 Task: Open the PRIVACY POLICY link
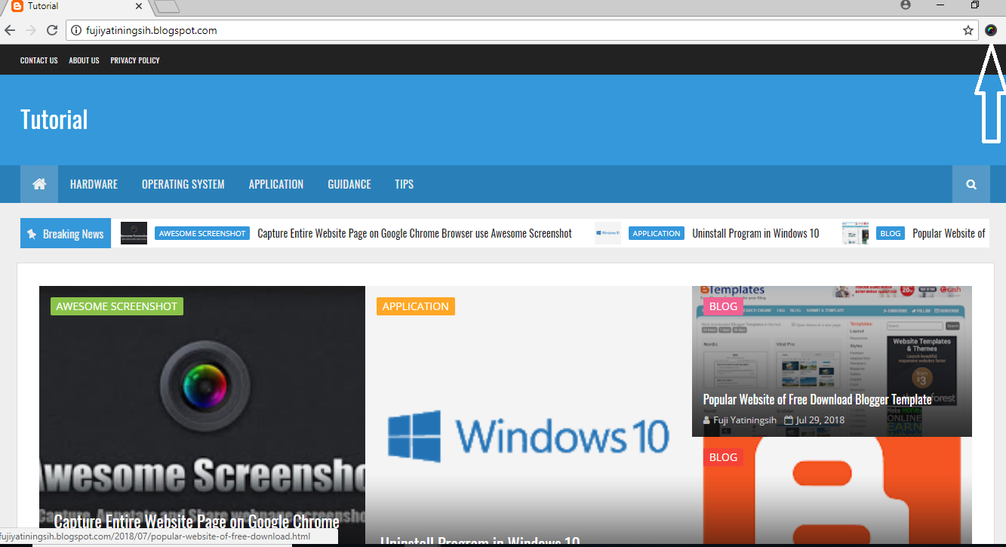(135, 60)
